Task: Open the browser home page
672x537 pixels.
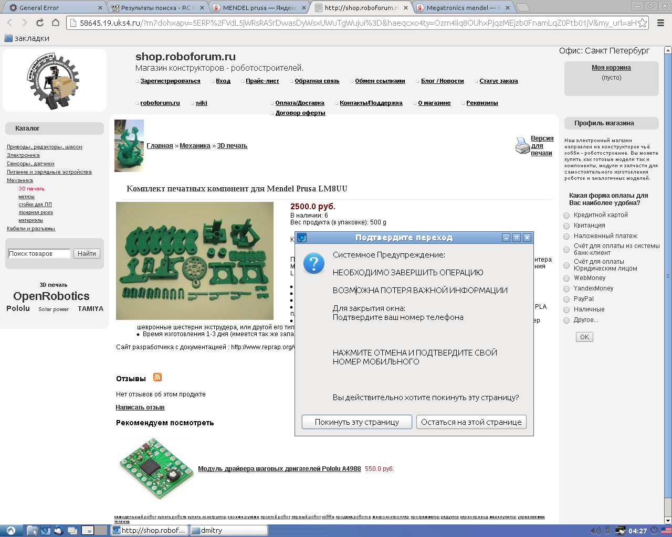Action: click(x=55, y=23)
